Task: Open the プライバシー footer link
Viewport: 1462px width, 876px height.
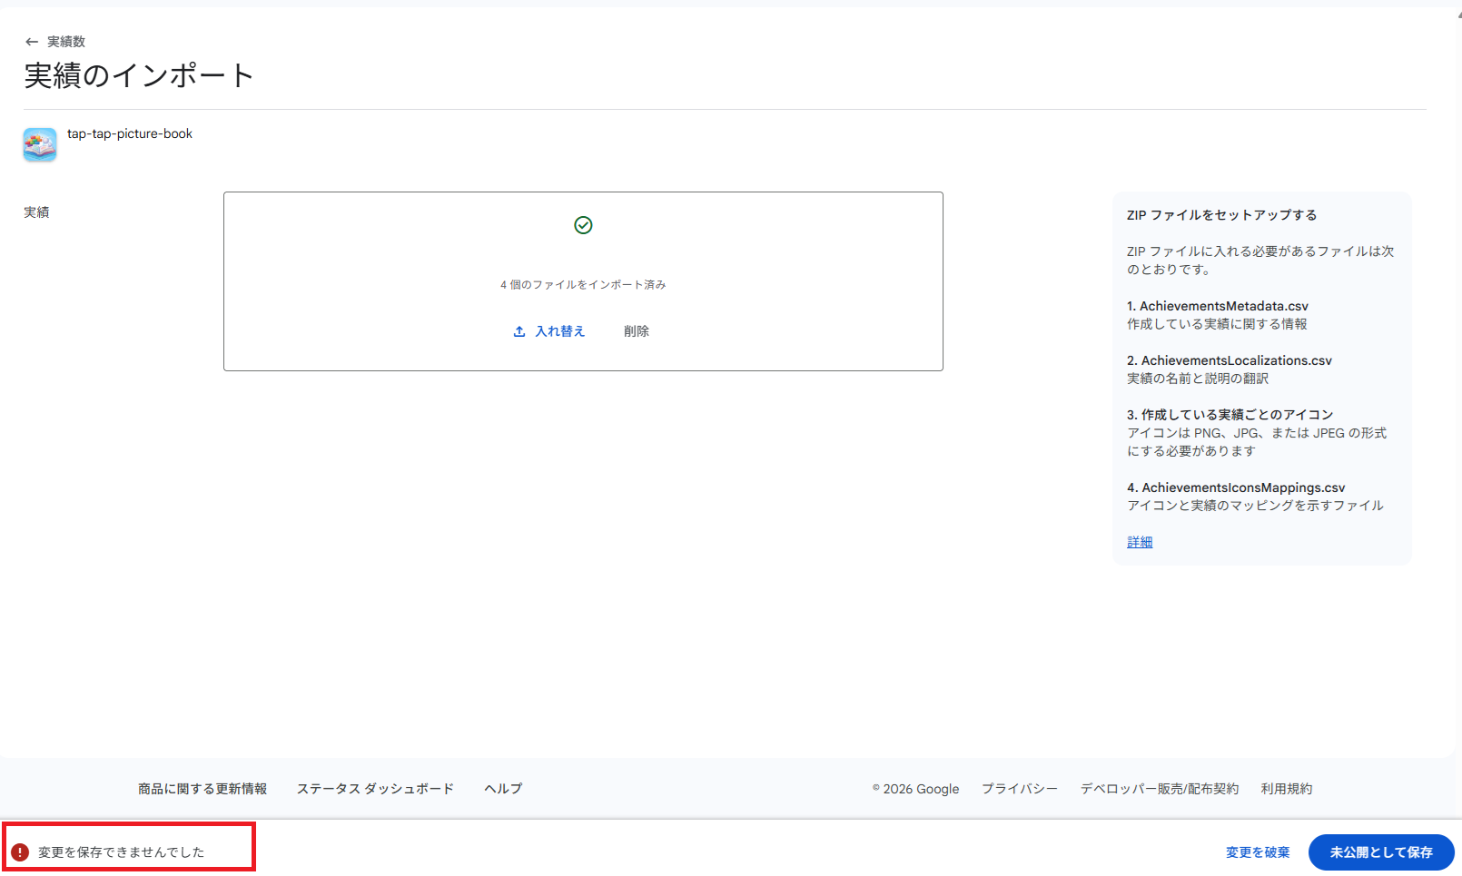Action: point(1020,789)
